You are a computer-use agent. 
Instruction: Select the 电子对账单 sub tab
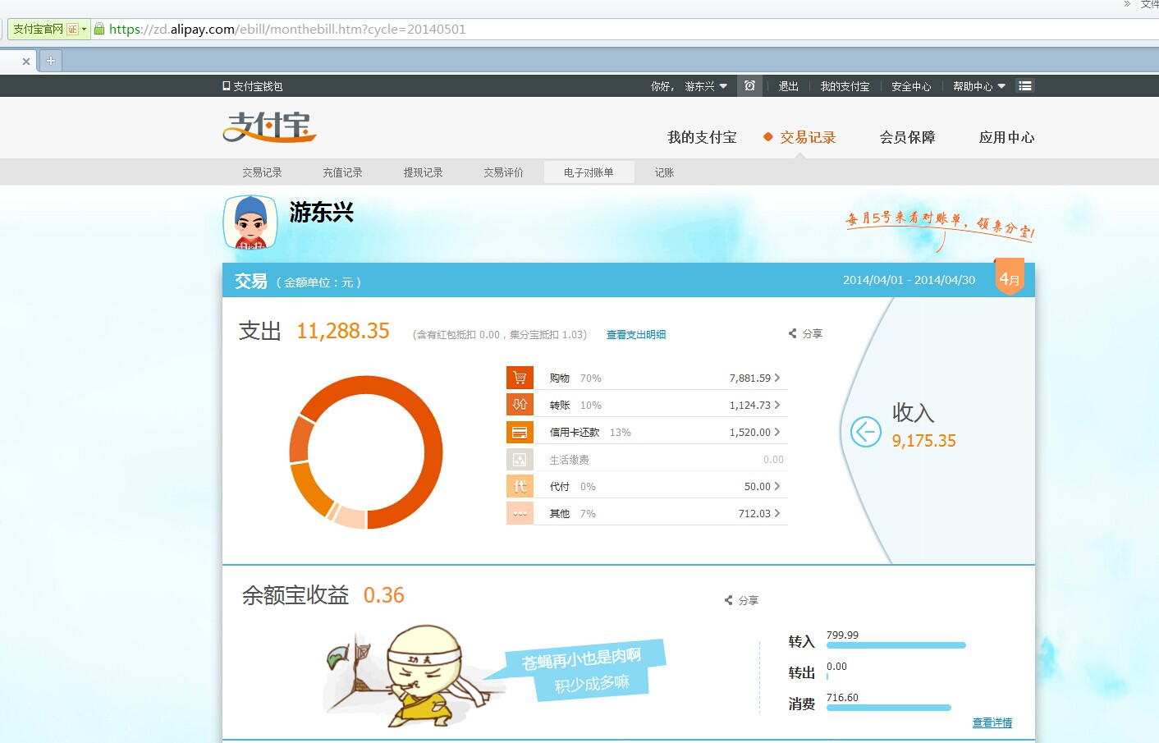[x=589, y=172]
